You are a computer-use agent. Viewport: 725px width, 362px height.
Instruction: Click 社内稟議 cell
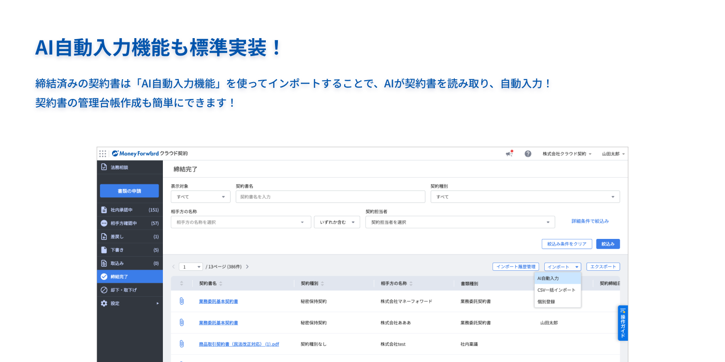click(x=469, y=344)
